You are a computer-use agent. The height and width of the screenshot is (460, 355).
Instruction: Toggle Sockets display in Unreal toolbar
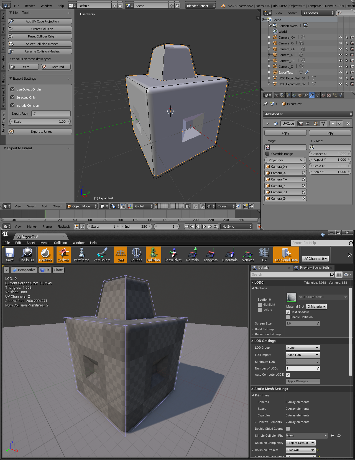point(63,255)
